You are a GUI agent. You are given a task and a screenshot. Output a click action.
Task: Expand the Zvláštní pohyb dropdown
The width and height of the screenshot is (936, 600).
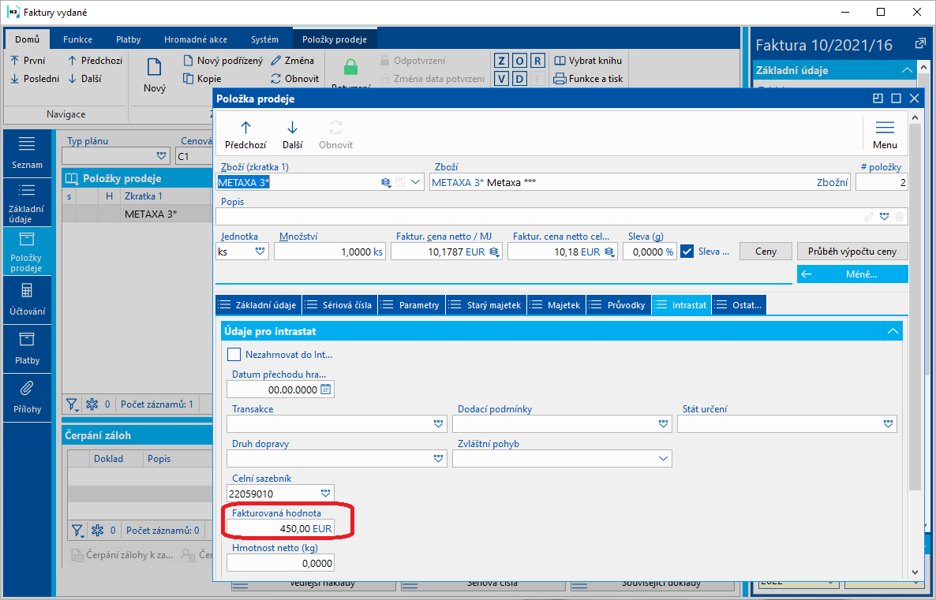click(x=663, y=459)
